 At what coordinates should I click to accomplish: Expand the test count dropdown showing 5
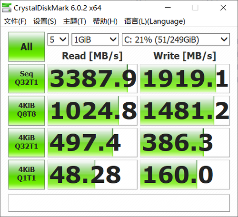coord(58,39)
